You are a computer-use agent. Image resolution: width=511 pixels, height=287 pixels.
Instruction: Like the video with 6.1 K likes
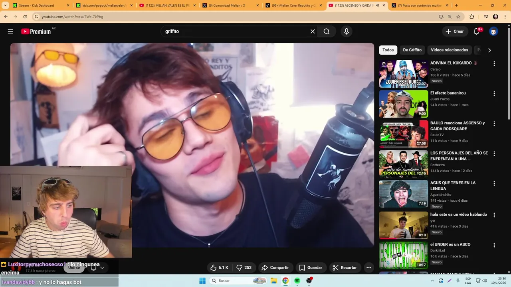[219, 267]
